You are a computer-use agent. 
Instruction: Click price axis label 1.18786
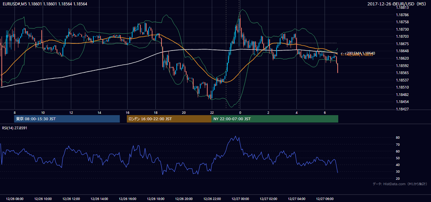click(x=402, y=15)
